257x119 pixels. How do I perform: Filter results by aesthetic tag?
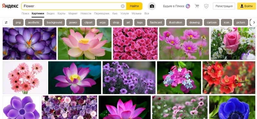[34, 22]
